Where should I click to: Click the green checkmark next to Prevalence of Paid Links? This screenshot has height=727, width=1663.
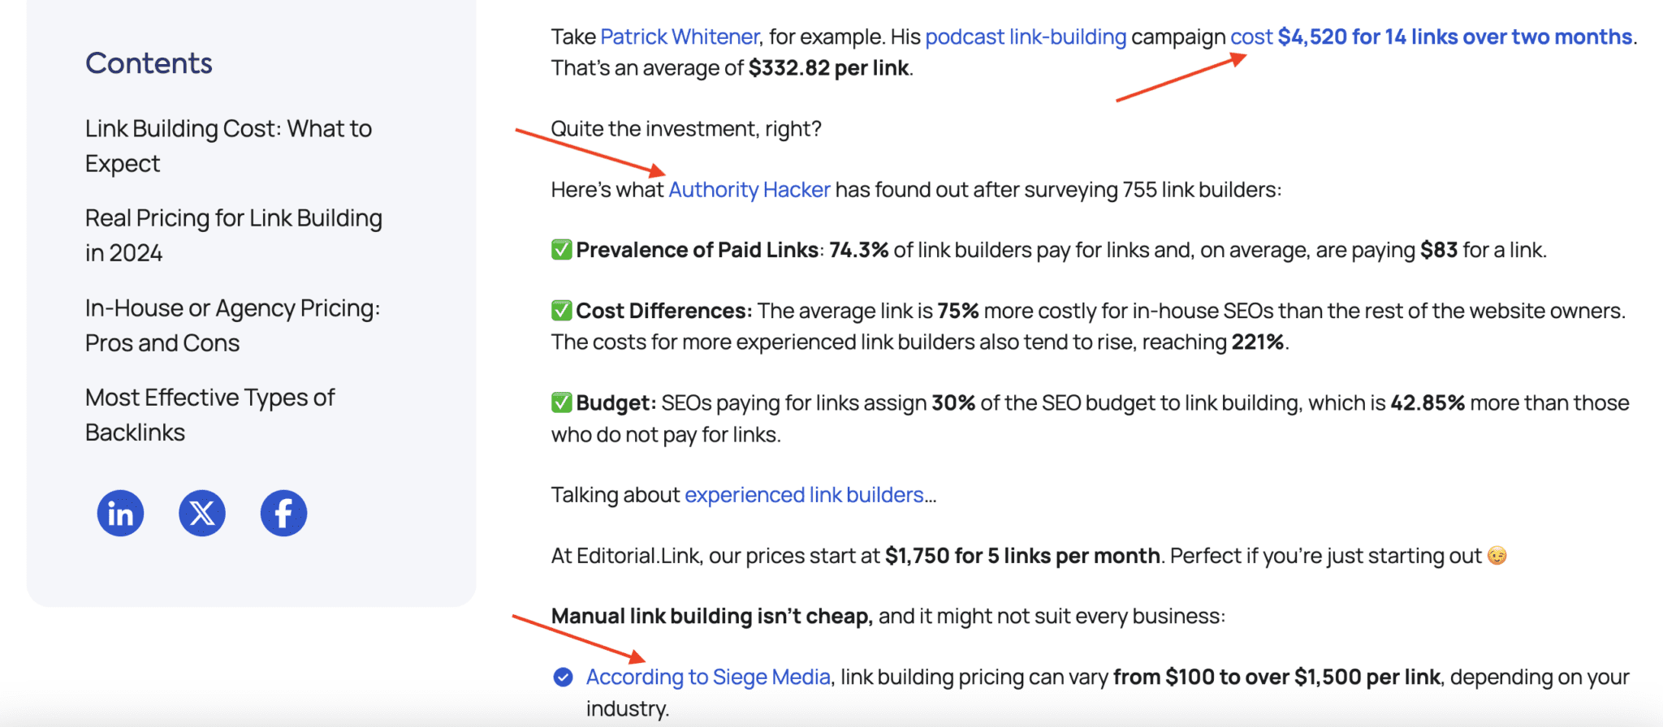tap(559, 249)
